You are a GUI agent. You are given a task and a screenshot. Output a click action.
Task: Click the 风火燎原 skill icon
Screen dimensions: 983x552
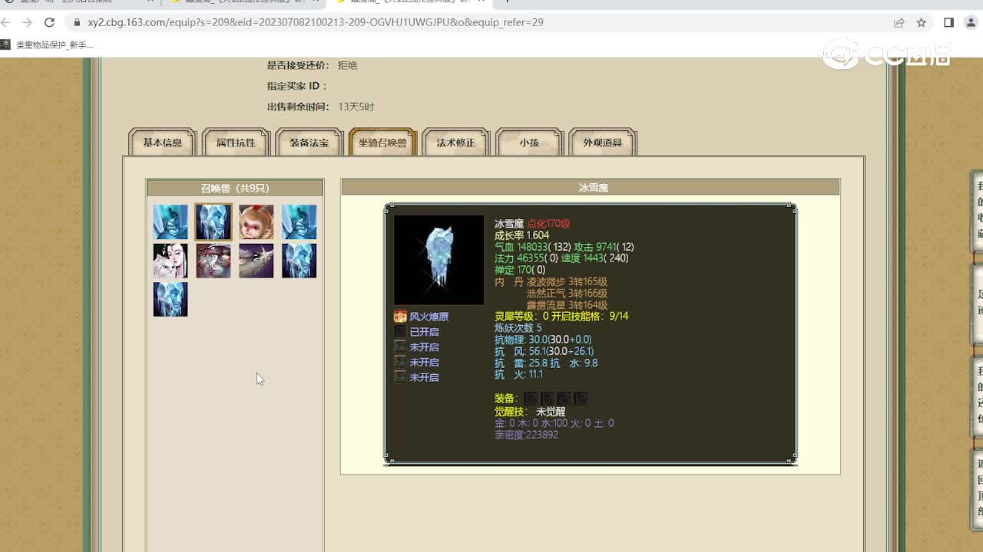tap(400, 317)
